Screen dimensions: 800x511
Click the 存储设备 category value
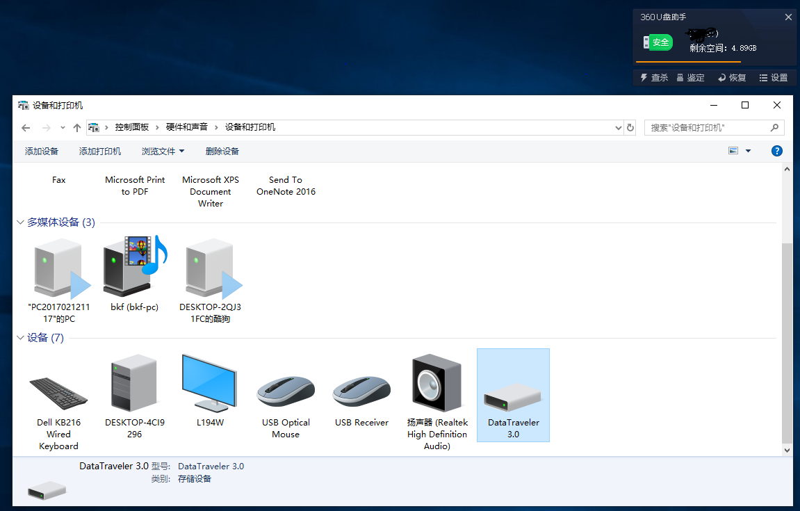tap(195, 479)
